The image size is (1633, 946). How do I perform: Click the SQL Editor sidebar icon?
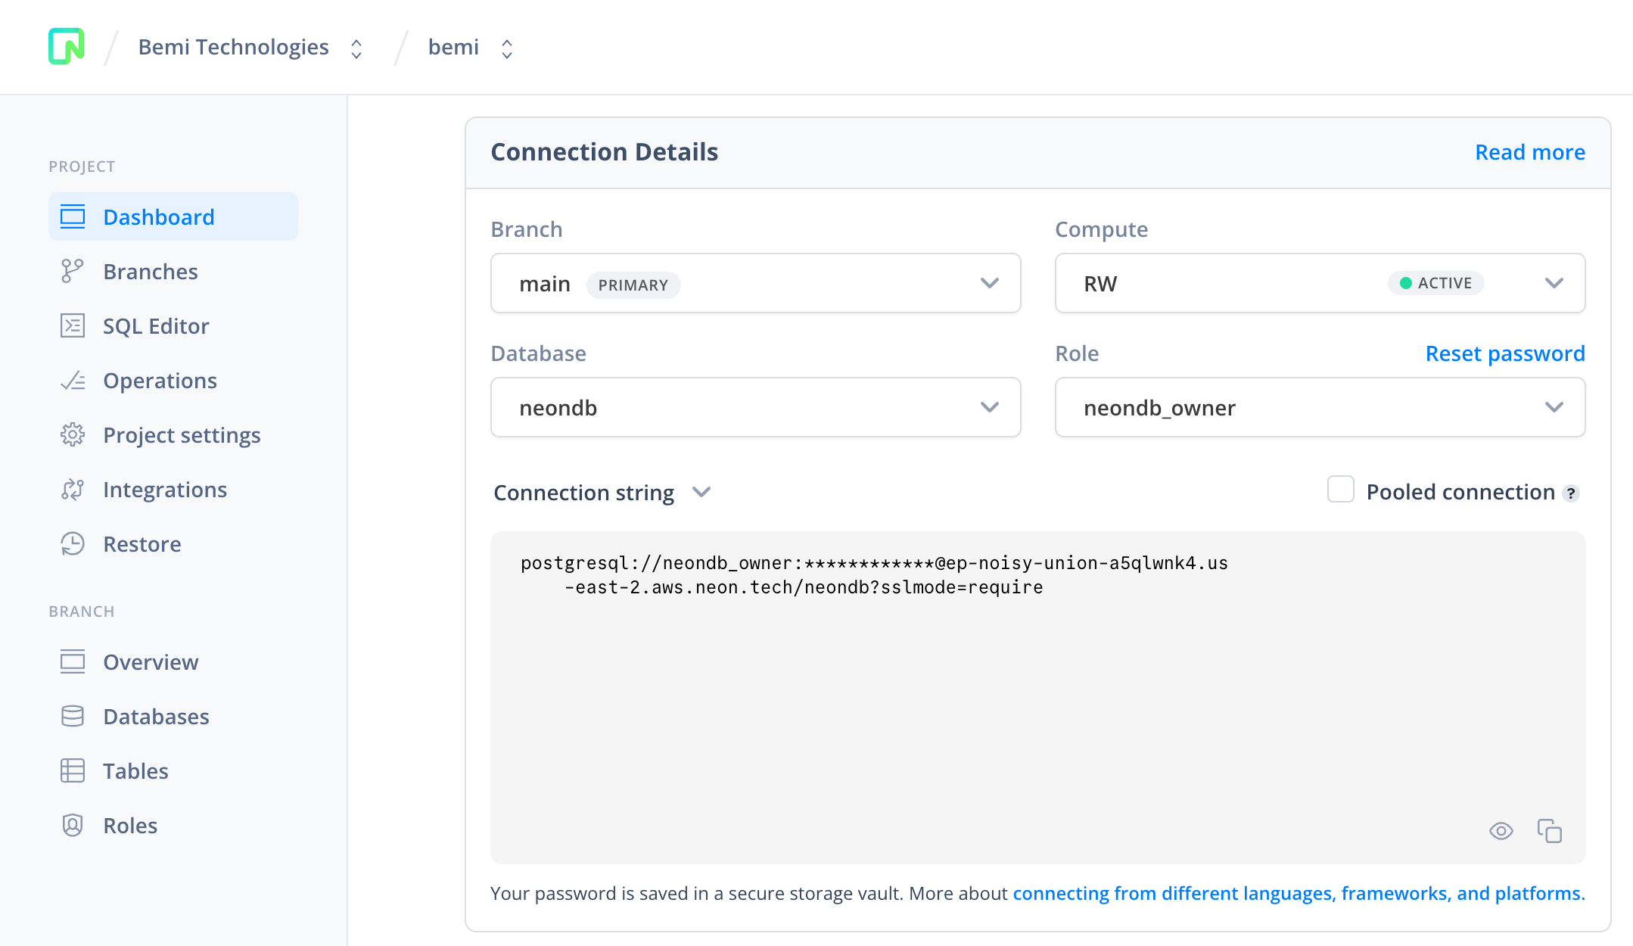(73, 326)
